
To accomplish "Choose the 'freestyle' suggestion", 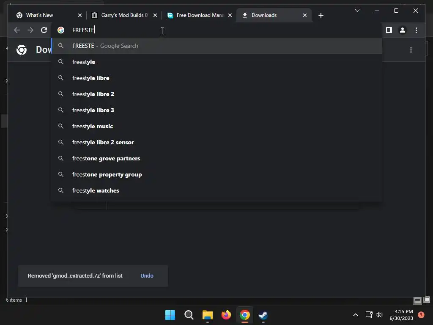I will [x=217, y=62].
